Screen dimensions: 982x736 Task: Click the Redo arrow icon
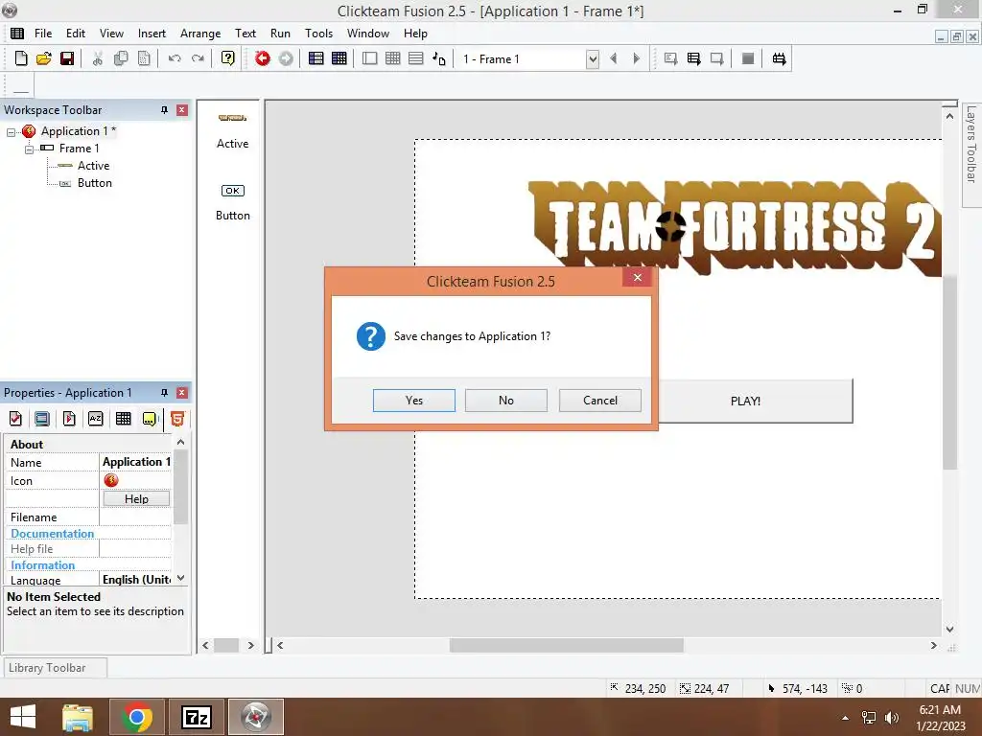[x=198, y=58]
